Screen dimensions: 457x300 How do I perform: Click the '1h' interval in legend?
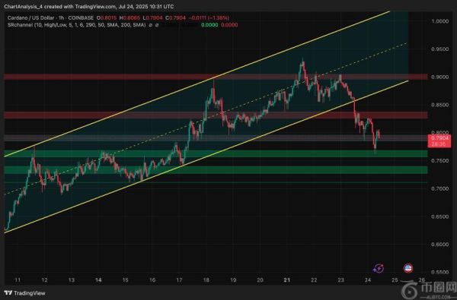click(x=61, y=18)
